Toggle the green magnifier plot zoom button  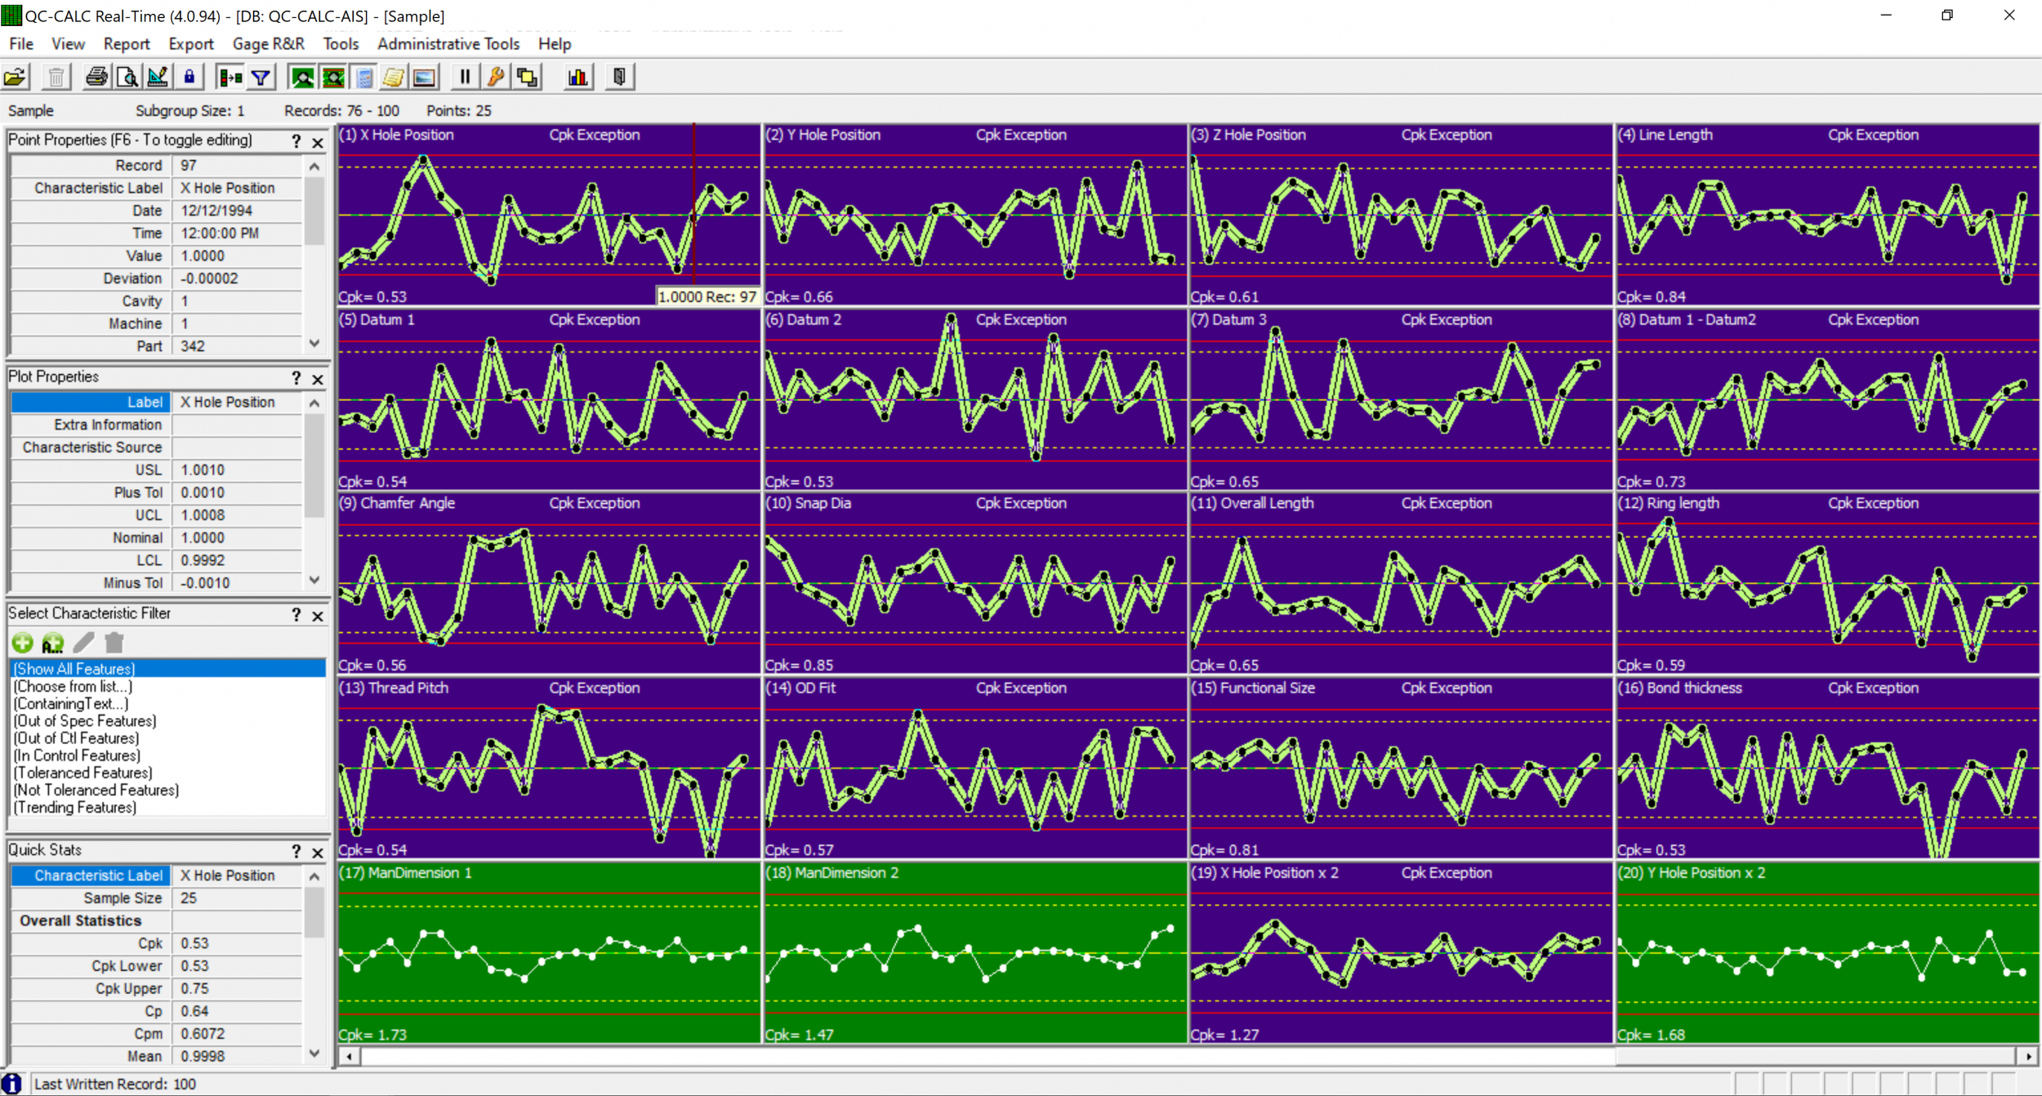pyautogui.click(x=302, y=78)
